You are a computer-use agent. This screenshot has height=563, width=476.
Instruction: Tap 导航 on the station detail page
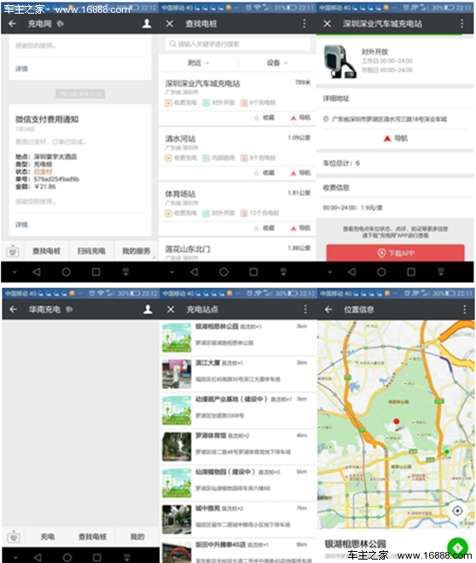click(396, 138)
